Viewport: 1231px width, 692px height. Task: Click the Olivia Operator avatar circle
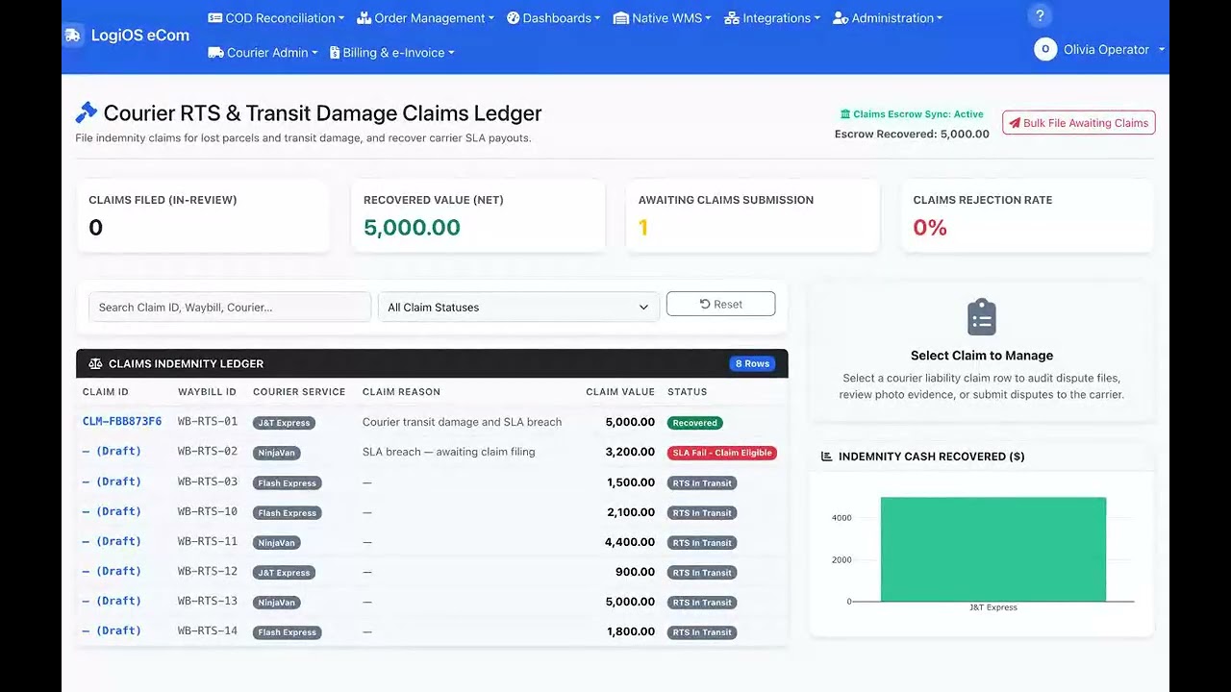click(x=1045, y=49)
